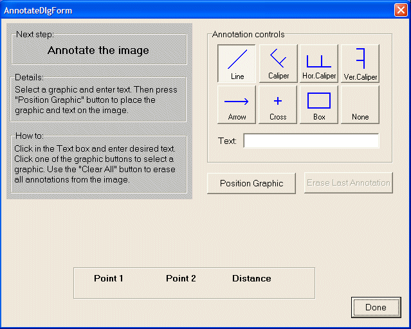Close the AnnotateDlgForm window
Viewport: 411px width, 329px height.
coord(400,10)
